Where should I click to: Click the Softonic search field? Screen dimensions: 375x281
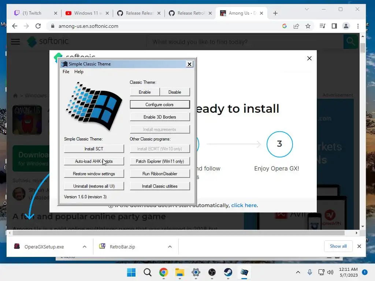coord(245,42)
